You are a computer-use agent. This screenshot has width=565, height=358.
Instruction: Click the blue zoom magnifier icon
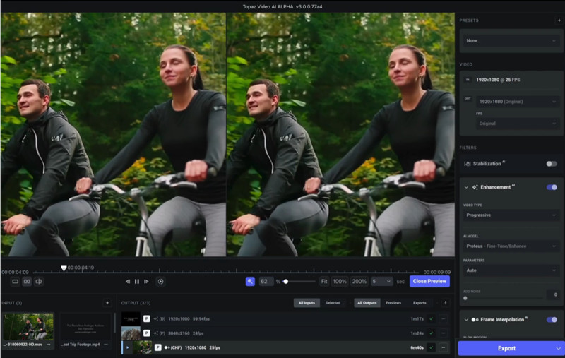pos(250,281)
